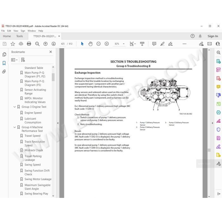The width and height of the screenshot is (222, 222).
Task: Open the Window menu
Action: (x=32, y=31)
